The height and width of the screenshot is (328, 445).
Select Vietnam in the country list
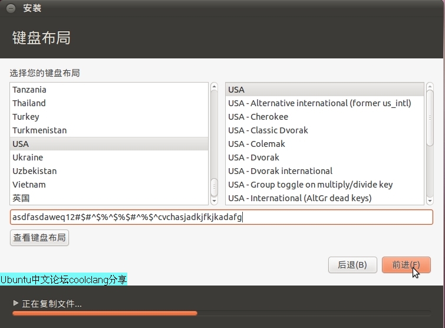pyautogui.click(x=109, y=185)
